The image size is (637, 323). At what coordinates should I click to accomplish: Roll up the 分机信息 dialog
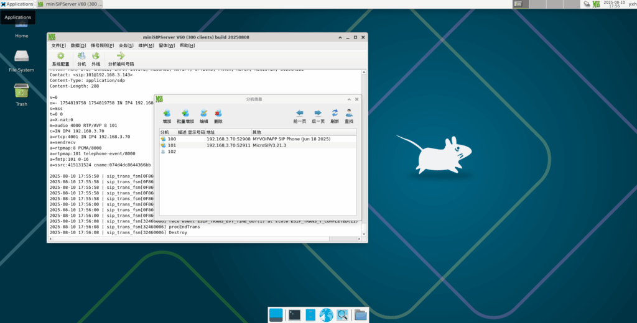(349, 99)
